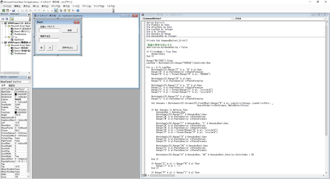Open the Object Browser toolbar icon
The width and height of the screenshot is (330, 179).
[x=69, y=11]
